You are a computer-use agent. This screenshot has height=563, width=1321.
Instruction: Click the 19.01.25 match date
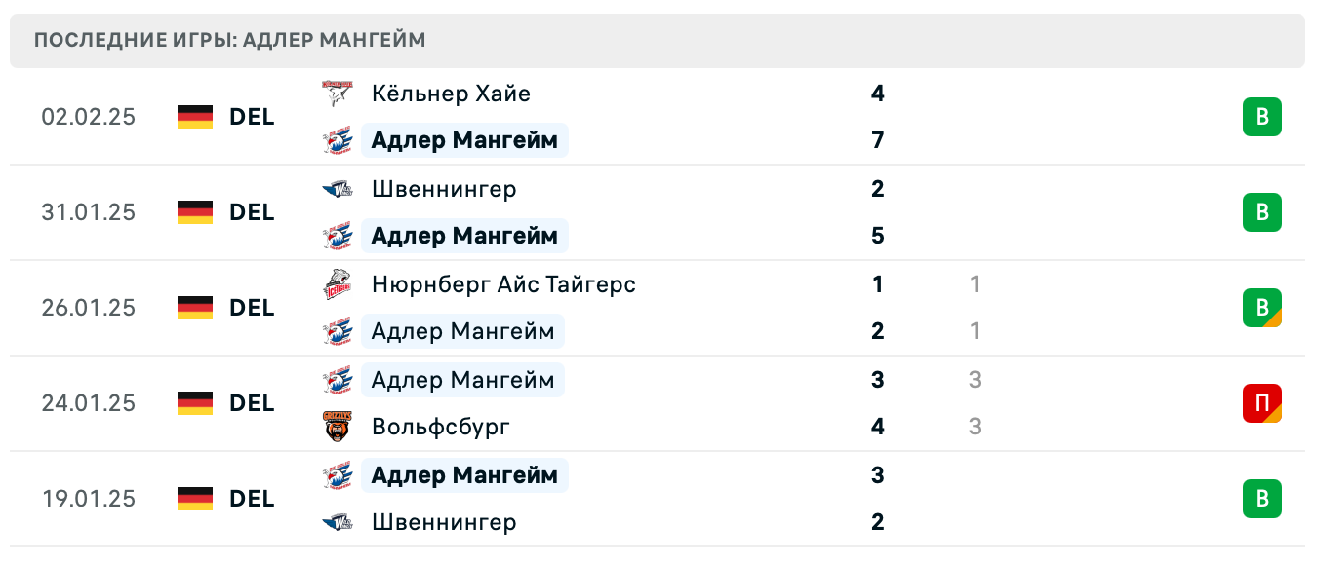(x=89, y=499)
